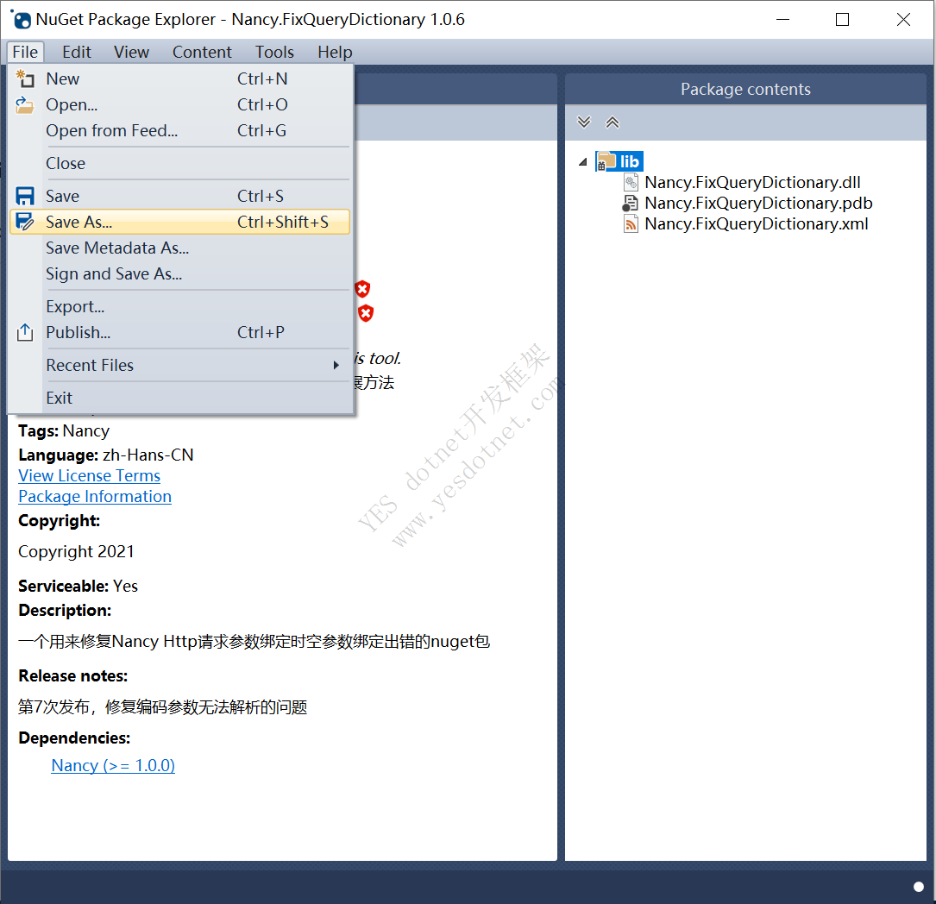Open the Edit menu

pos(77,52)
